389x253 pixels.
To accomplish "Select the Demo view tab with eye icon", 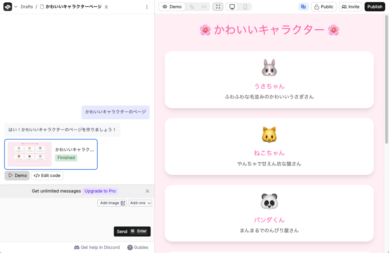I will pos(172,7).
